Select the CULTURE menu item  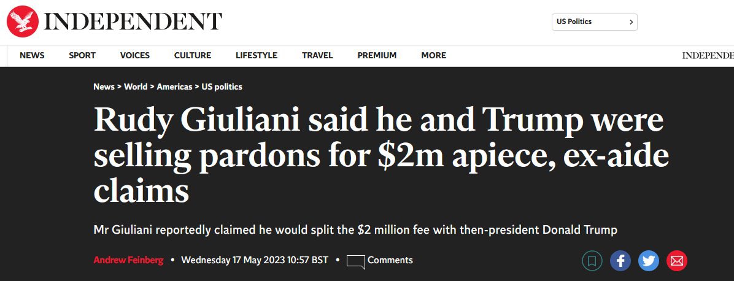[192, 55]
